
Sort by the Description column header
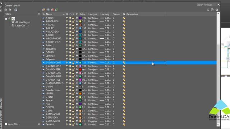coord(132,14)
